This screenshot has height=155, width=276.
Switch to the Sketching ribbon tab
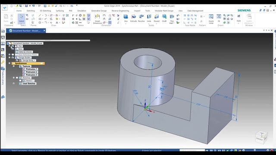(x=31, y=11)
